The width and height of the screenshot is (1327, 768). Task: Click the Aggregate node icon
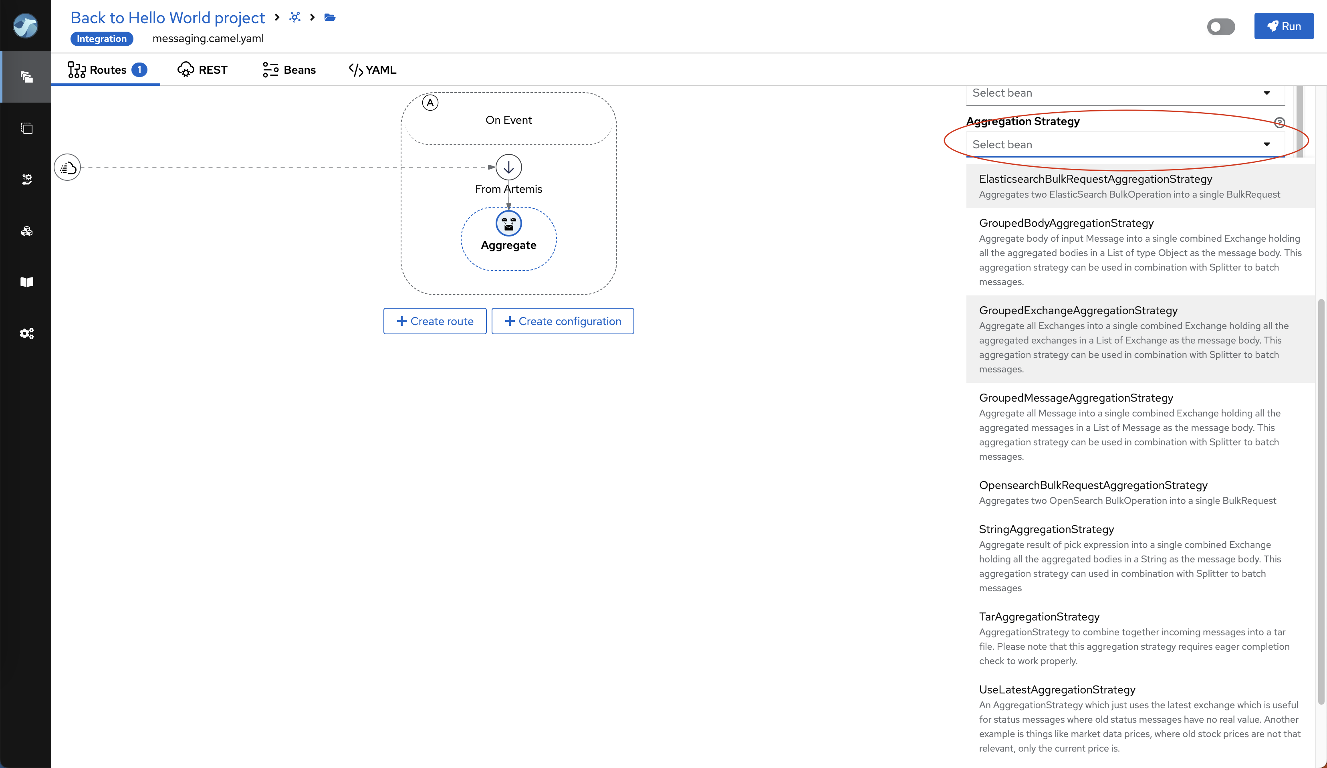(x=508, y=224)
